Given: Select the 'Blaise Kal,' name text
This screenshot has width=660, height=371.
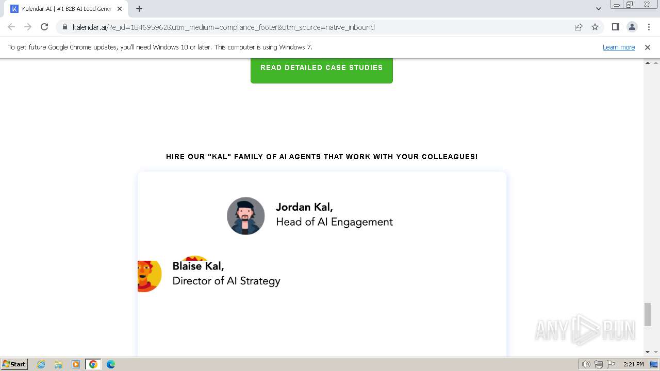Looking at the screenshot, I should [x=198, y=266].
